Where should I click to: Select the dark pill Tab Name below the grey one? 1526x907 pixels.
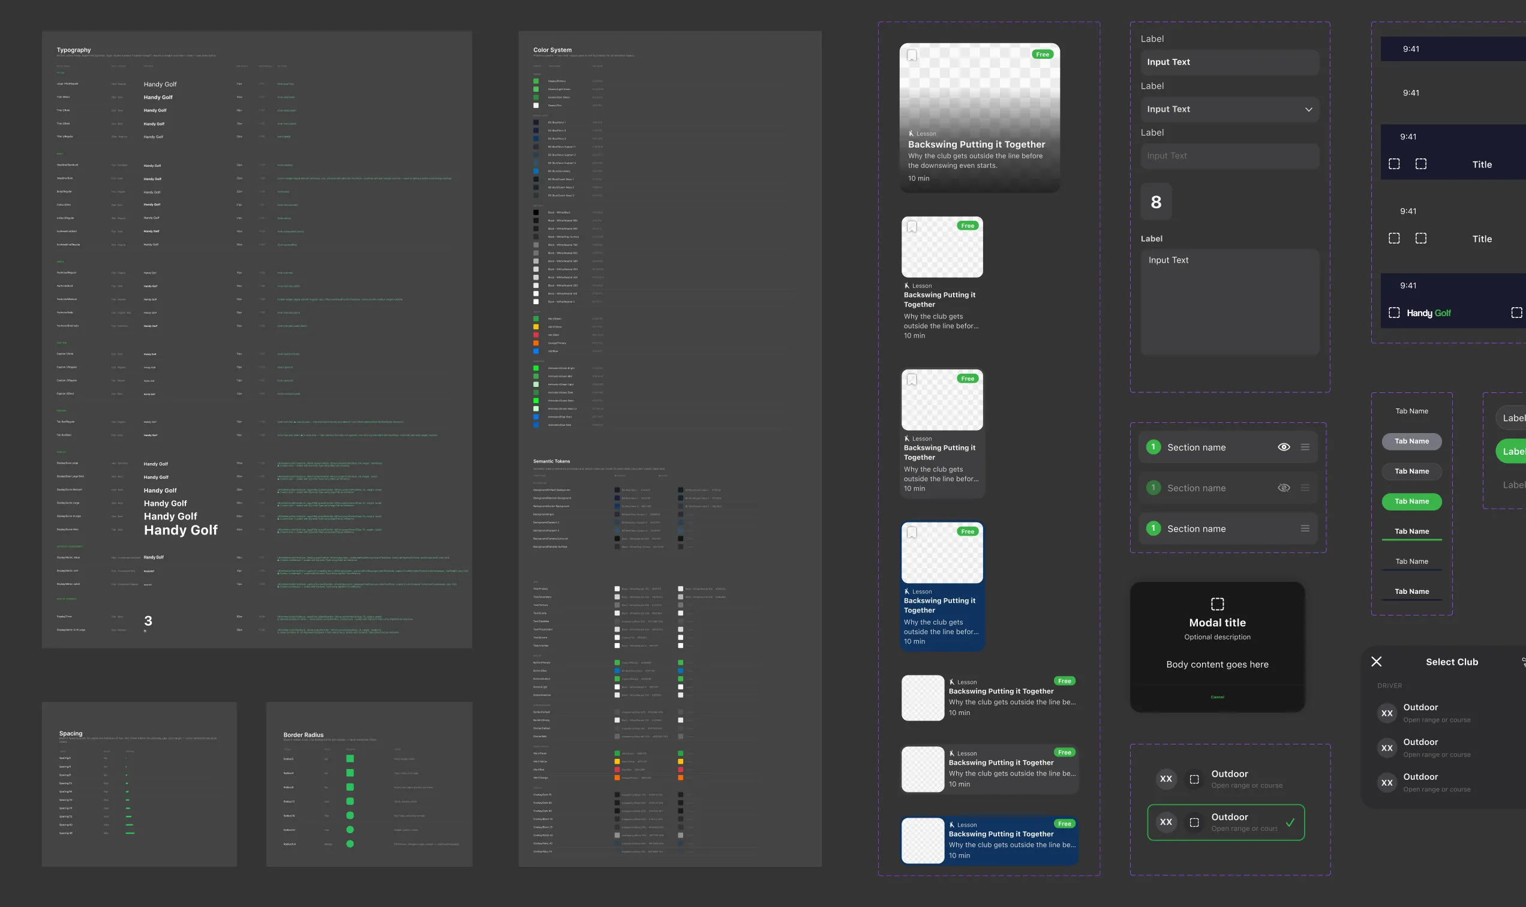coord(1411,471)
